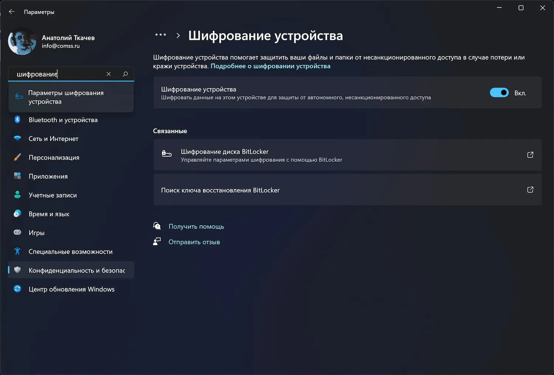
Task: Click the user profile avatar
Action: [x=22, y=41]
